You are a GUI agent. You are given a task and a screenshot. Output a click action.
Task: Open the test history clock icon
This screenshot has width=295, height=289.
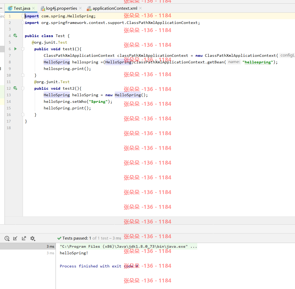pyautogui.click(x=7, y=238)
